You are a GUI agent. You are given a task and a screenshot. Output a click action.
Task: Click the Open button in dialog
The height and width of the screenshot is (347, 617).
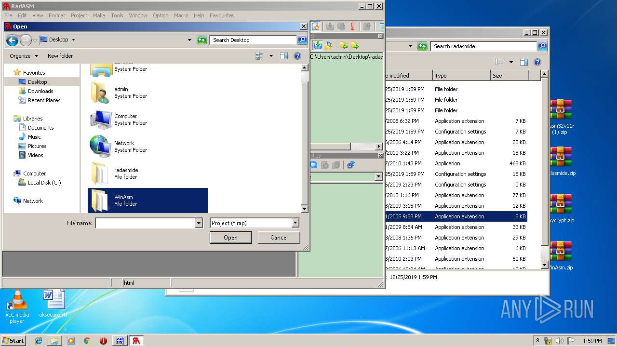coord(230,238)
